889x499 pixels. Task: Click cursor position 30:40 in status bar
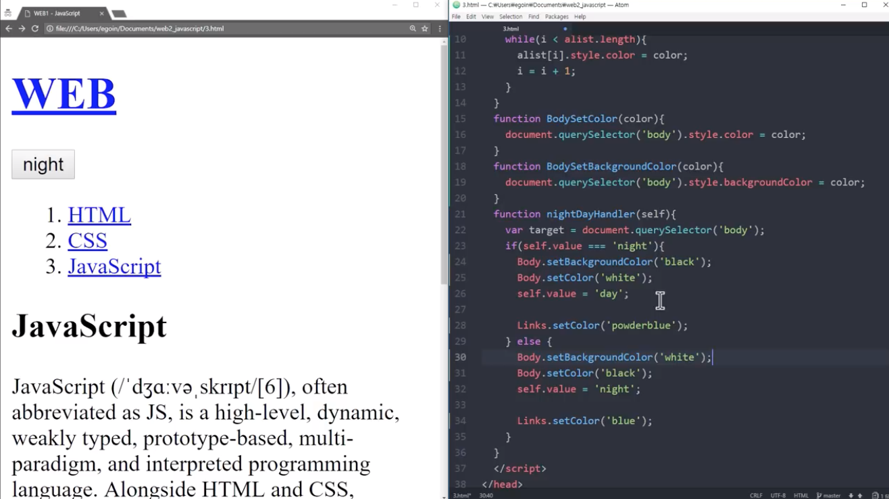[x=486, y=496]
